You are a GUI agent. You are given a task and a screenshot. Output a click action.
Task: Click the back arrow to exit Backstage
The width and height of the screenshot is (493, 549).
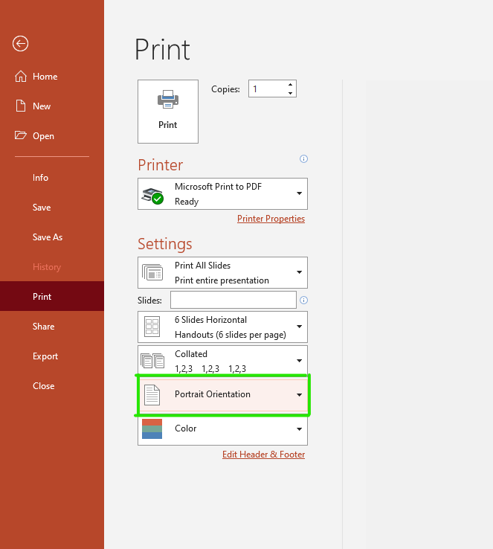point(20,44)
